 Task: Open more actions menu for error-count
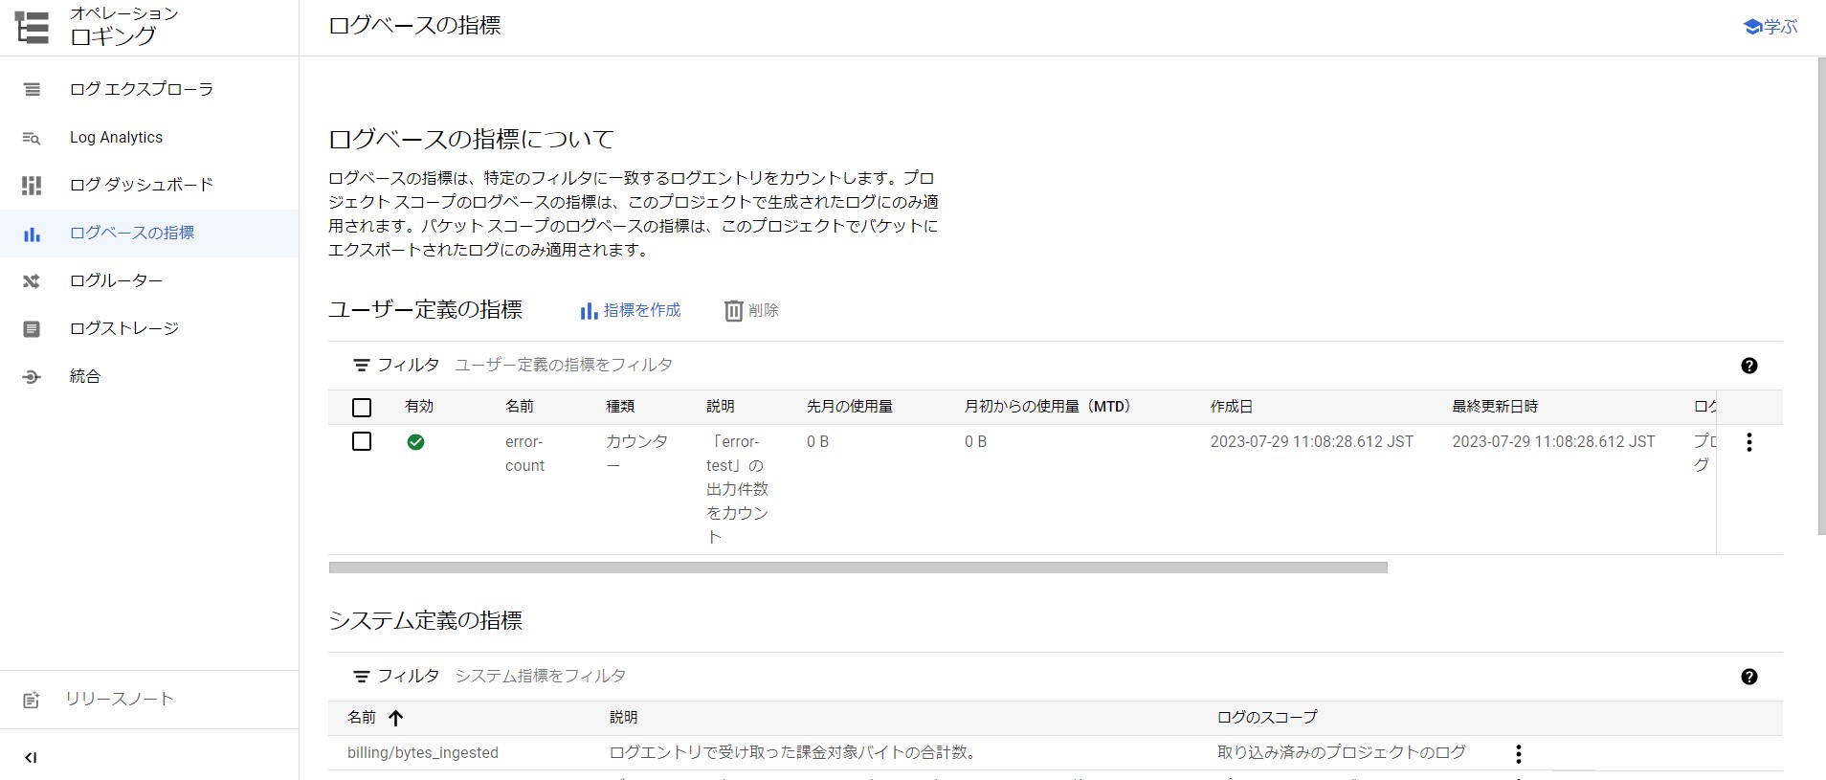click(1749, 442)
